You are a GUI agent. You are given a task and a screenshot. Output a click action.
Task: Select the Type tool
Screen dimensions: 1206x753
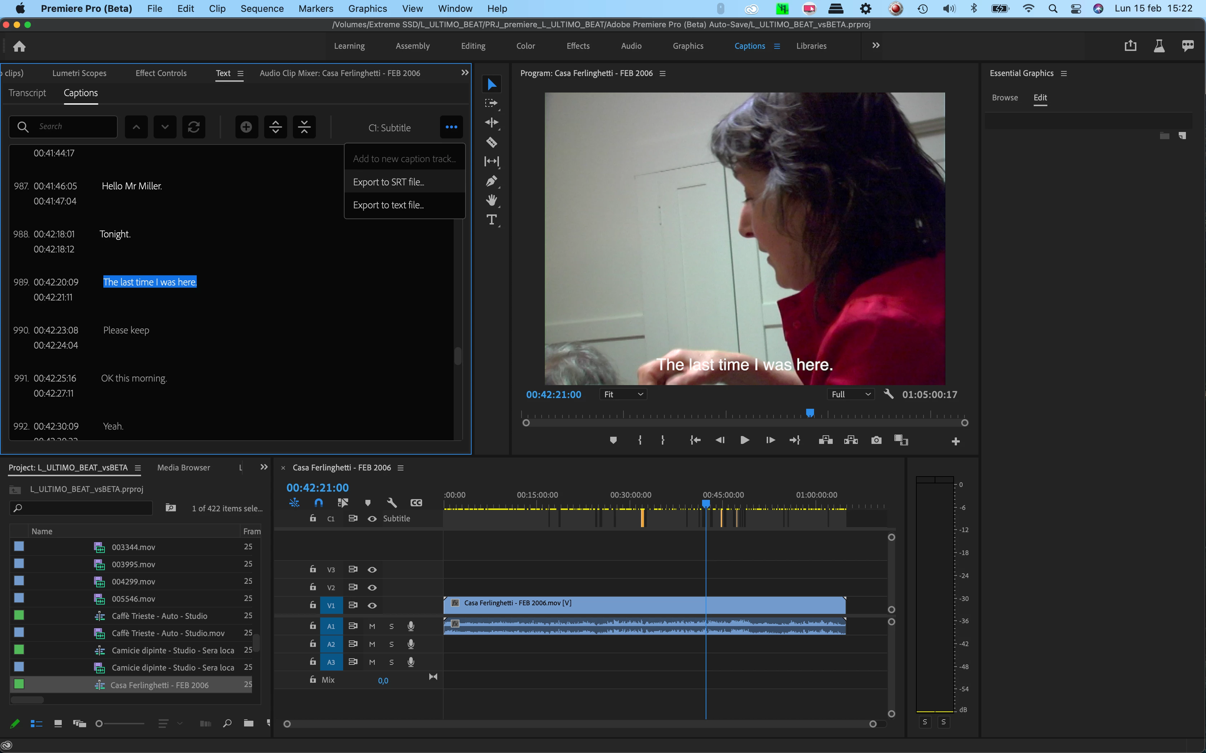(491, 219)
